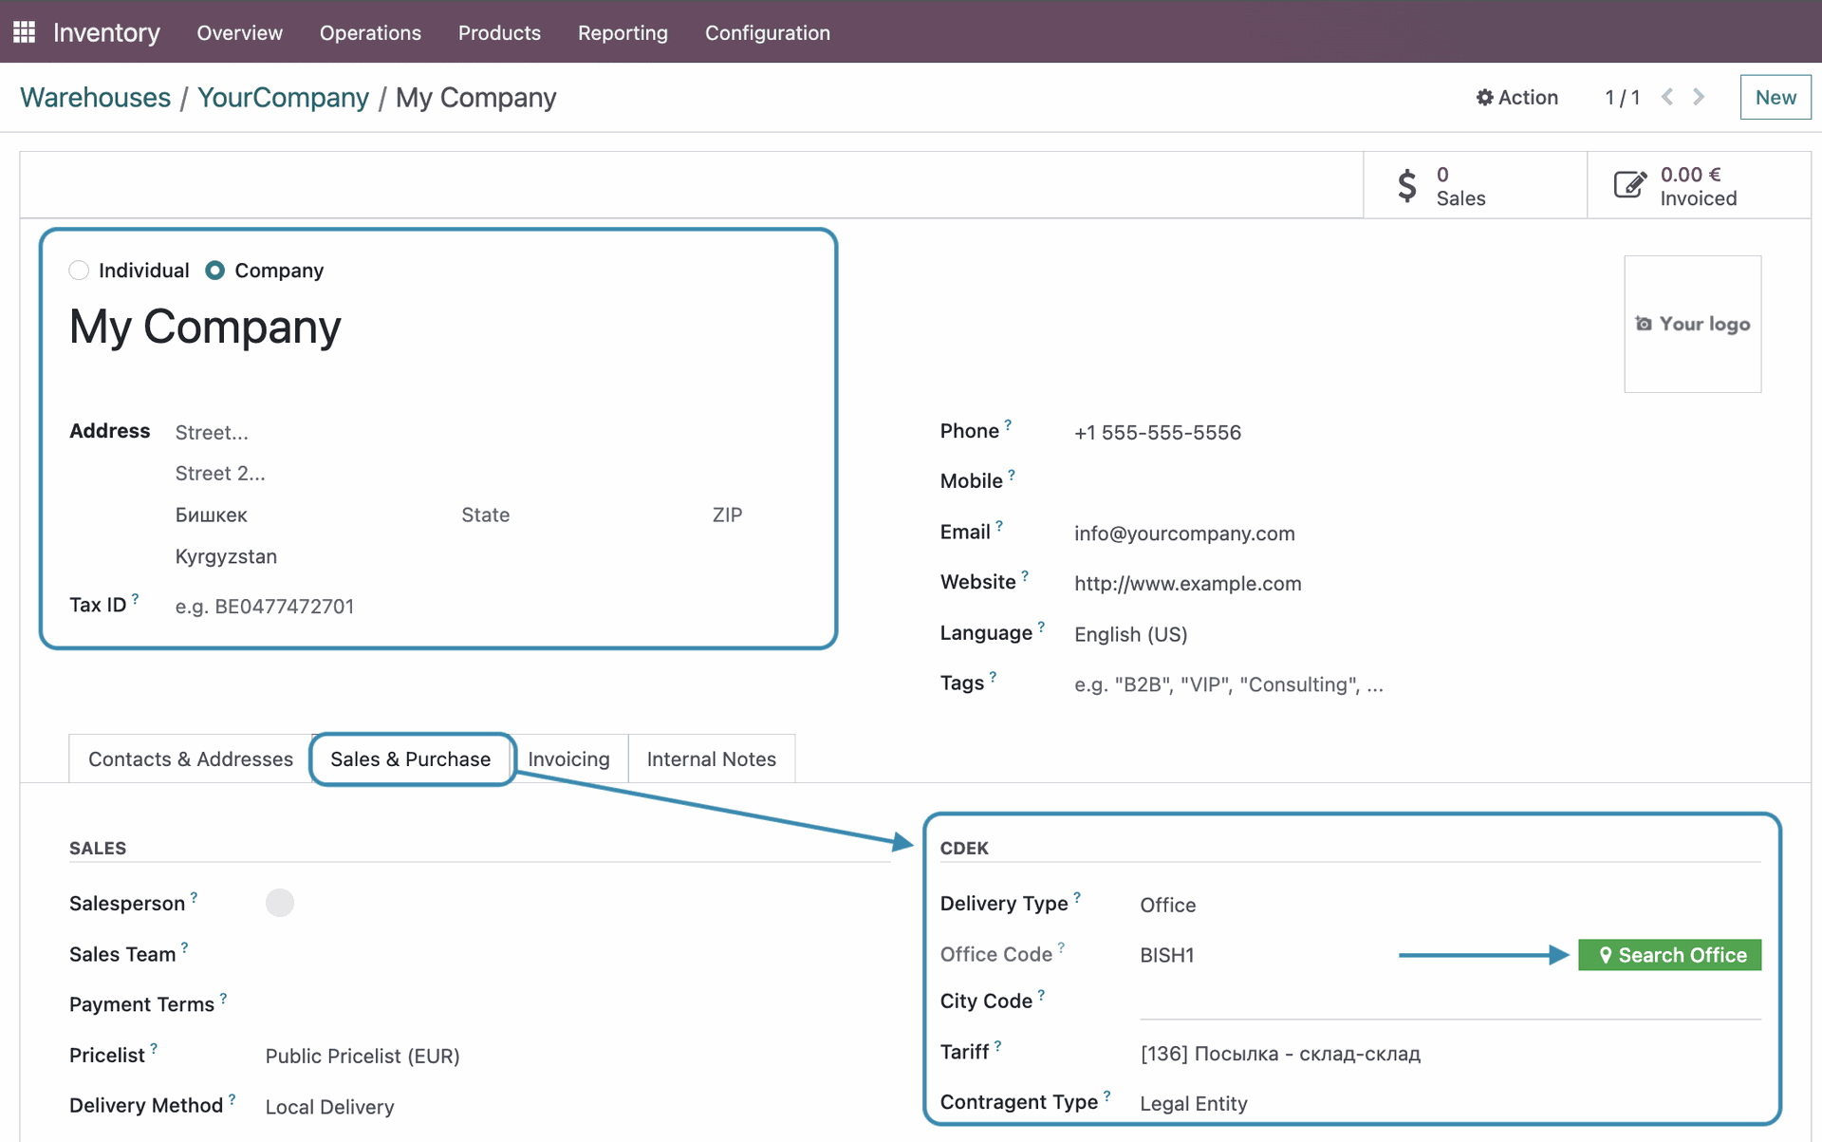Select the Company radio button
Image resolution: width=1822 pixels, height=1142 pixels.
click(x=215, y=271)
